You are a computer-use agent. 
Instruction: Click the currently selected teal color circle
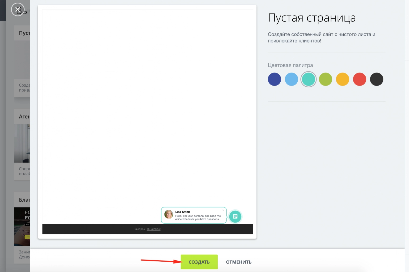point(308,79)
